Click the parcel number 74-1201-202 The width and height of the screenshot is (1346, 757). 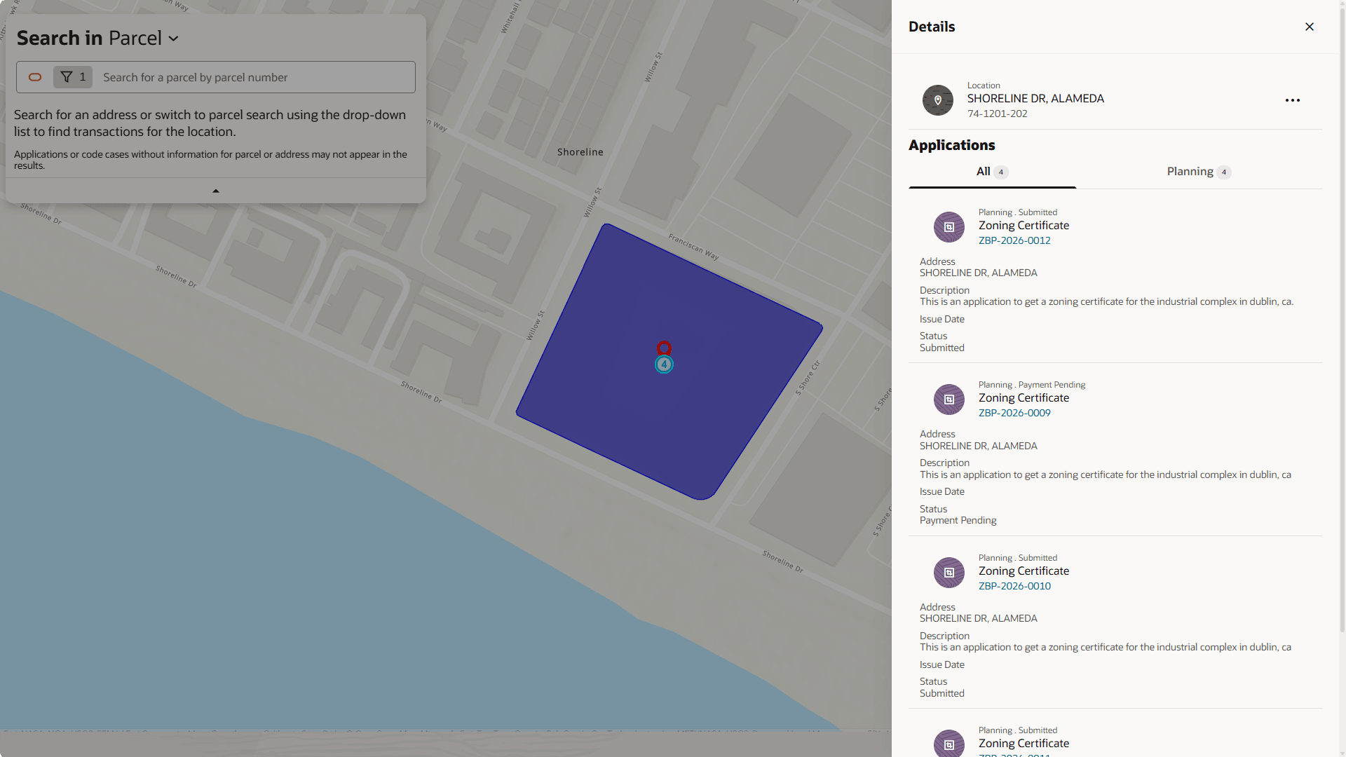point(997,114)
